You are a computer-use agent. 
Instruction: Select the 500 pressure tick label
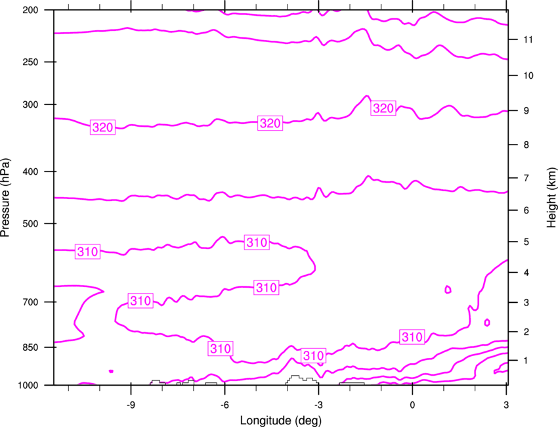31,223
